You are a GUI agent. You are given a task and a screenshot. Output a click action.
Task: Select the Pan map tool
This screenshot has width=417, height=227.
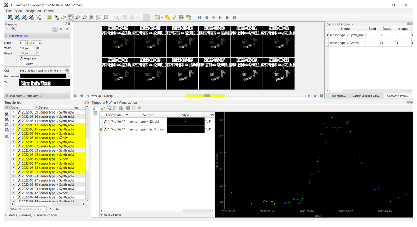pos(71,17)
